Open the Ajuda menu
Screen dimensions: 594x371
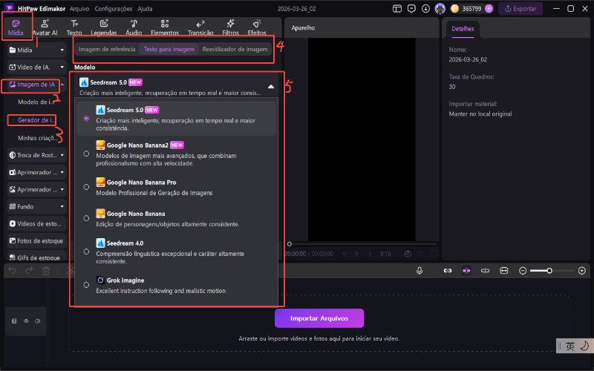(x=145, y=8)
